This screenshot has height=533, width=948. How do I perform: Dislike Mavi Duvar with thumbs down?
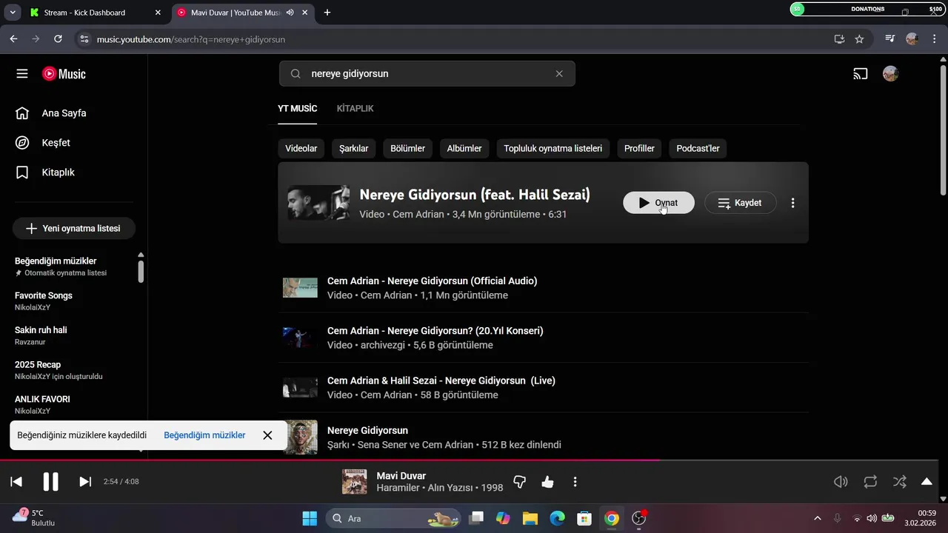(520, 482)
